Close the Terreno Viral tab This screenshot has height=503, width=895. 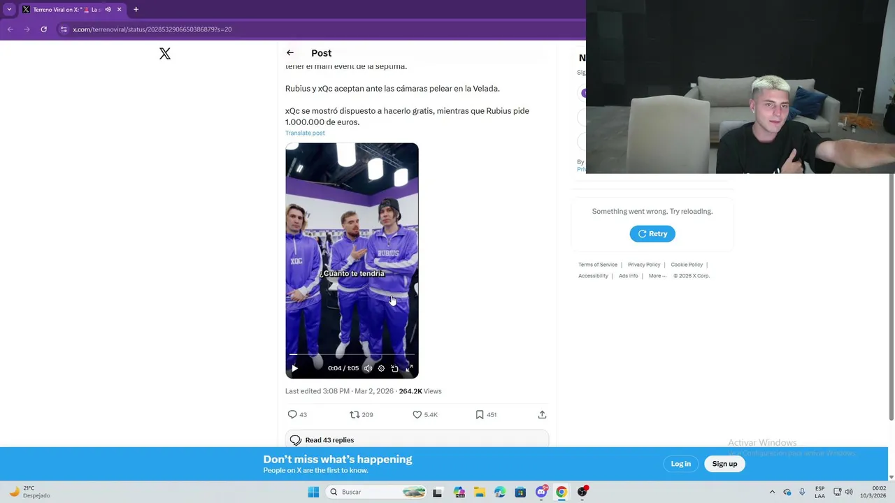click(119, 10)
